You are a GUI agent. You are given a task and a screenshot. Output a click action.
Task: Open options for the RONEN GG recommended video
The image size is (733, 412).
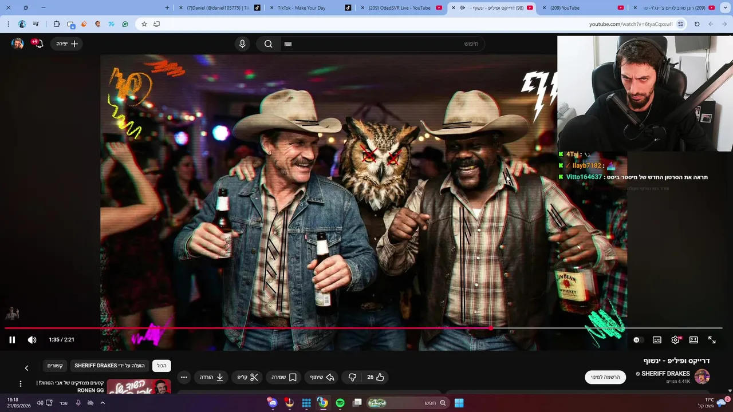click(21, 384)
